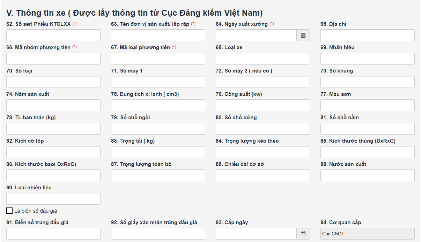Click the Màu sơn text field
422x242 pixels.
368,105
